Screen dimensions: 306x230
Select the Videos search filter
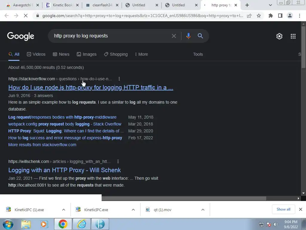[36, 55]
